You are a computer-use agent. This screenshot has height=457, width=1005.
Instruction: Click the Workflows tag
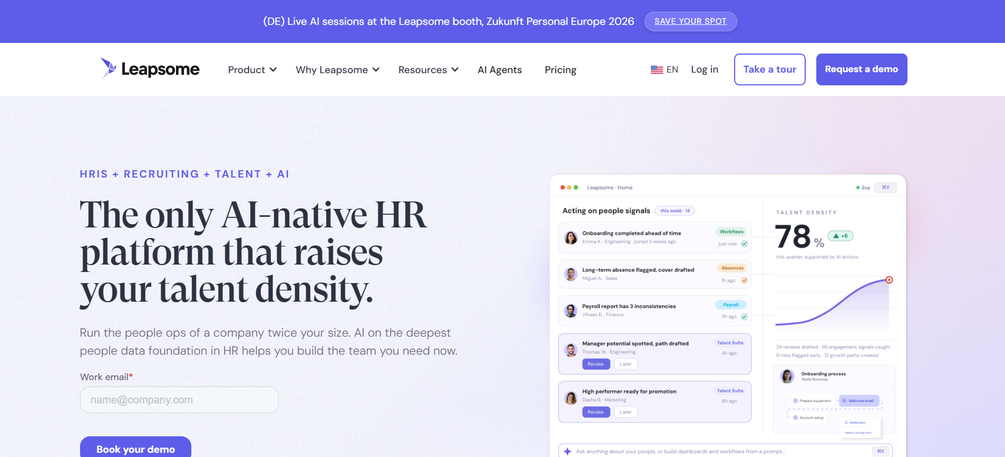point(731,232)
